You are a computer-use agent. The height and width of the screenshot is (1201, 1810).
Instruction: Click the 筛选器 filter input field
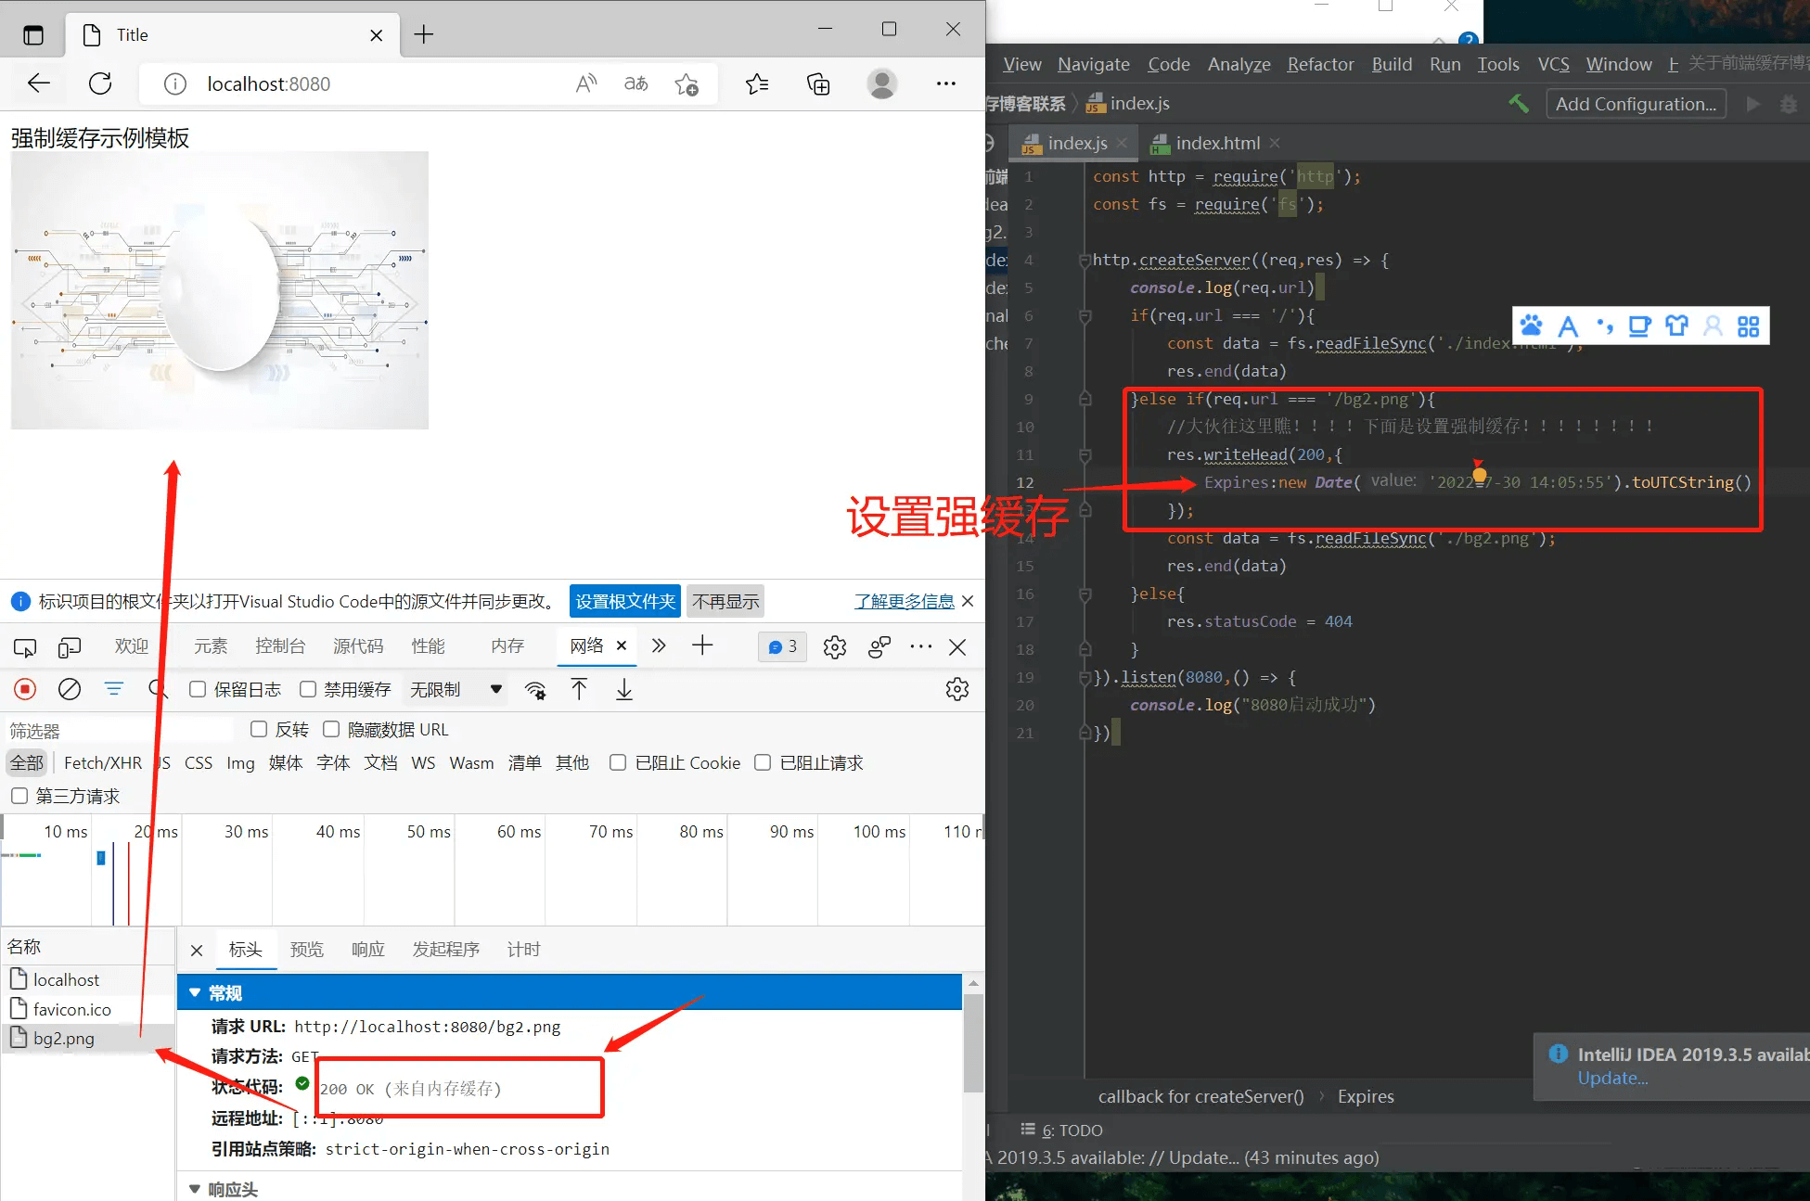121,731
